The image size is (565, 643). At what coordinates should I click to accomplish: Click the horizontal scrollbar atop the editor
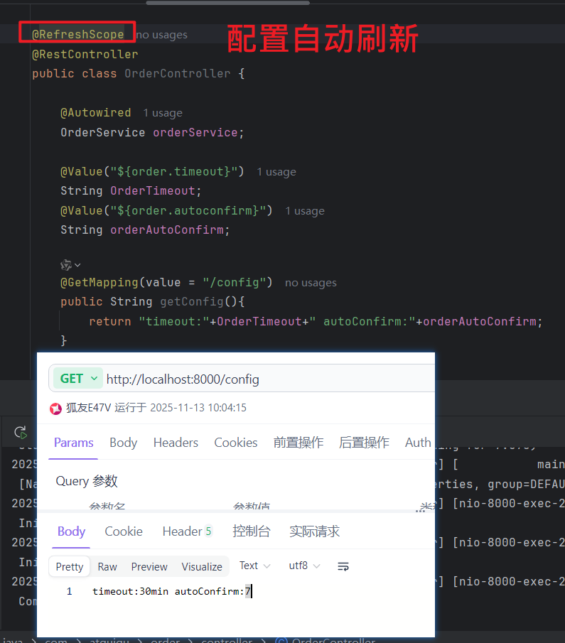tap(227, 2)
